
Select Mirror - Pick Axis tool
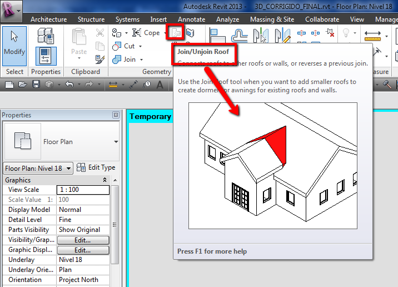coord(261,35)
